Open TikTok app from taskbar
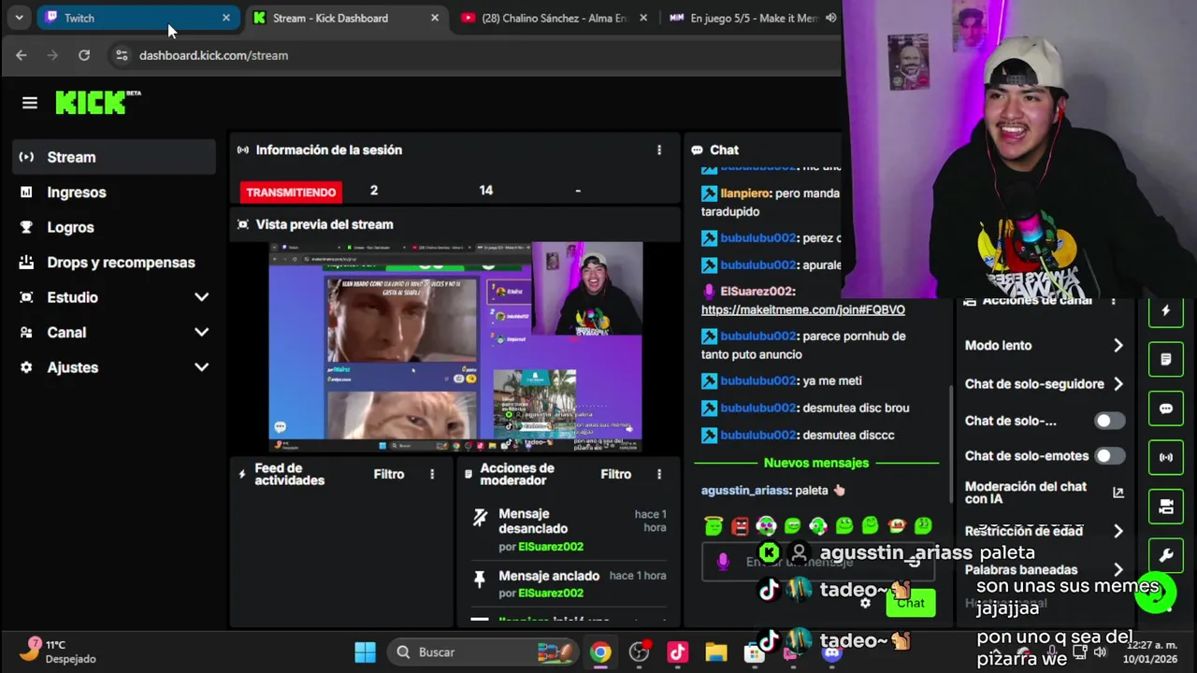Viewport: 1197px width, 673px height. (678, 652)
